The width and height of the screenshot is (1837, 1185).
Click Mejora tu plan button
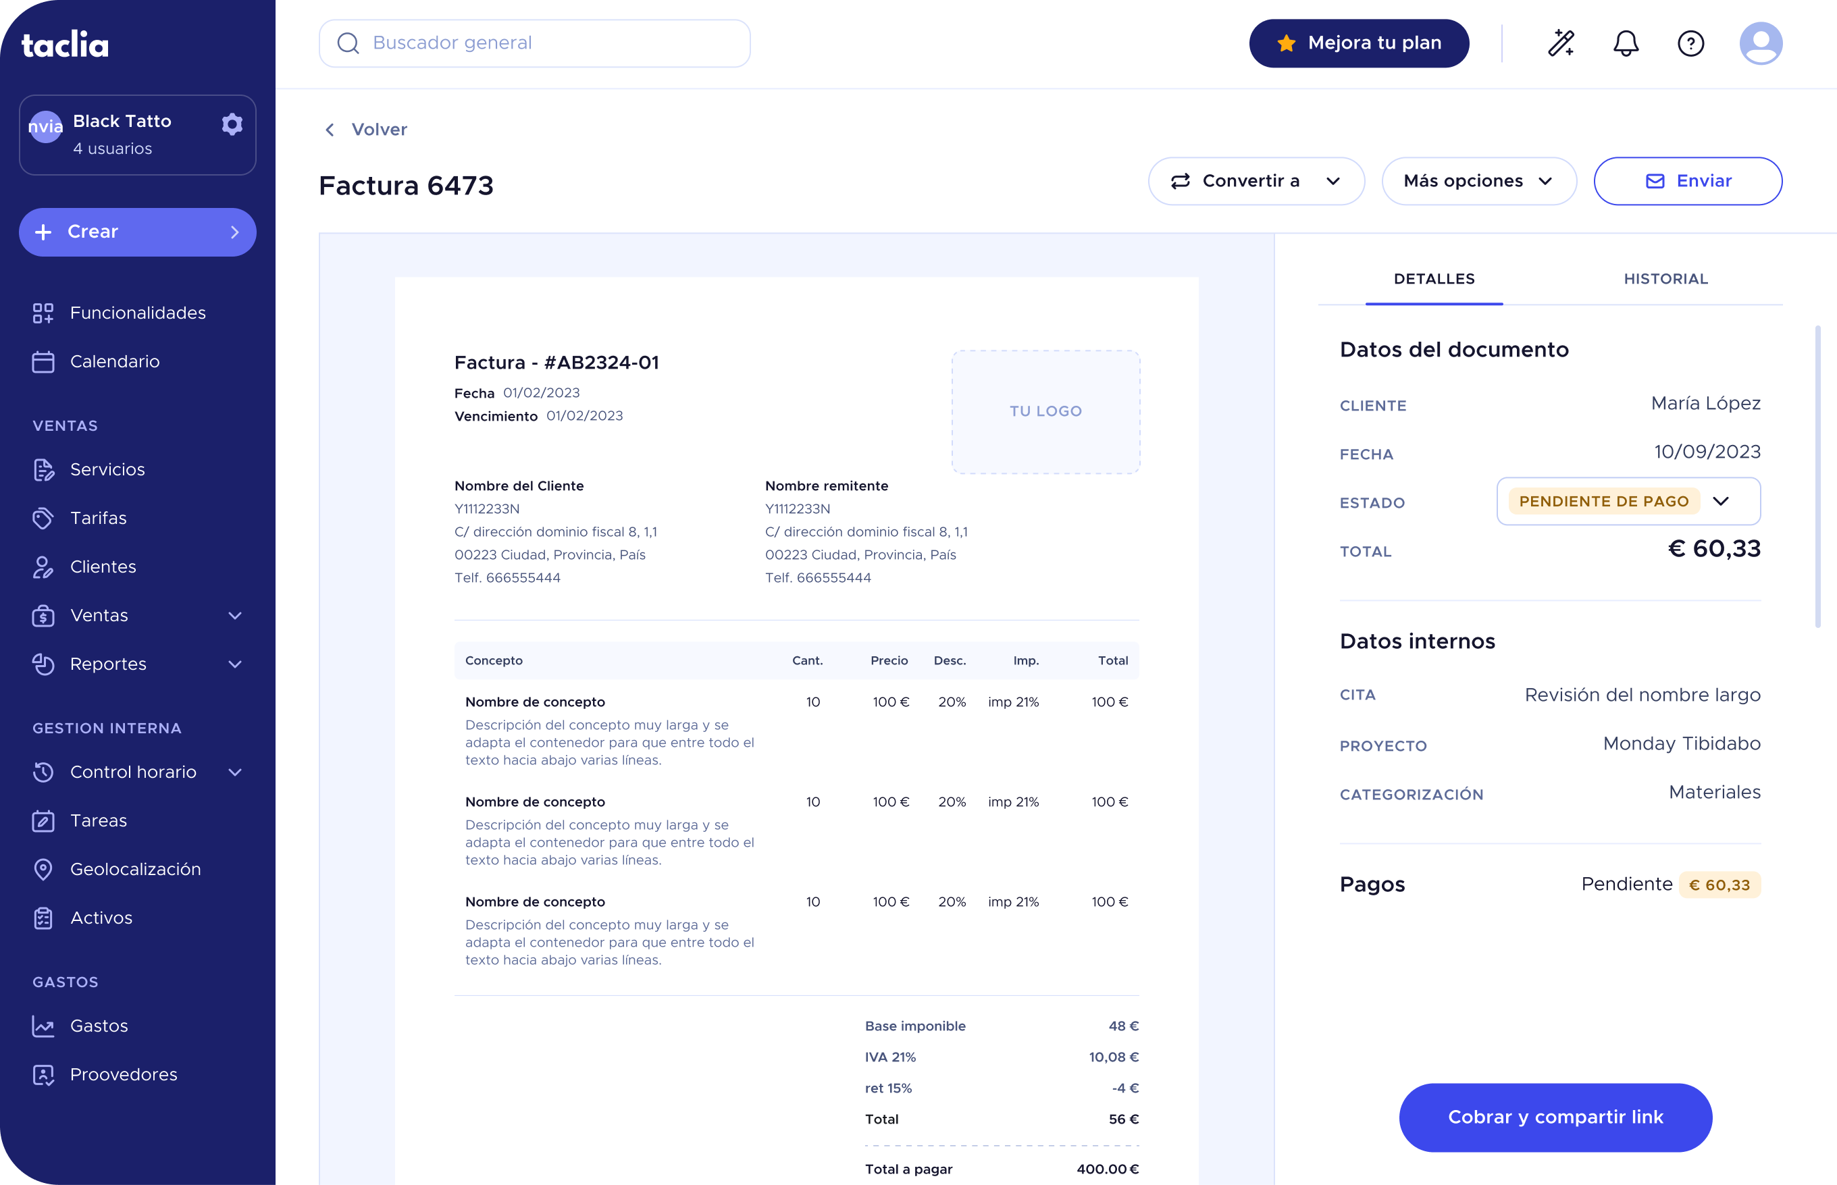pos(1358,43)
